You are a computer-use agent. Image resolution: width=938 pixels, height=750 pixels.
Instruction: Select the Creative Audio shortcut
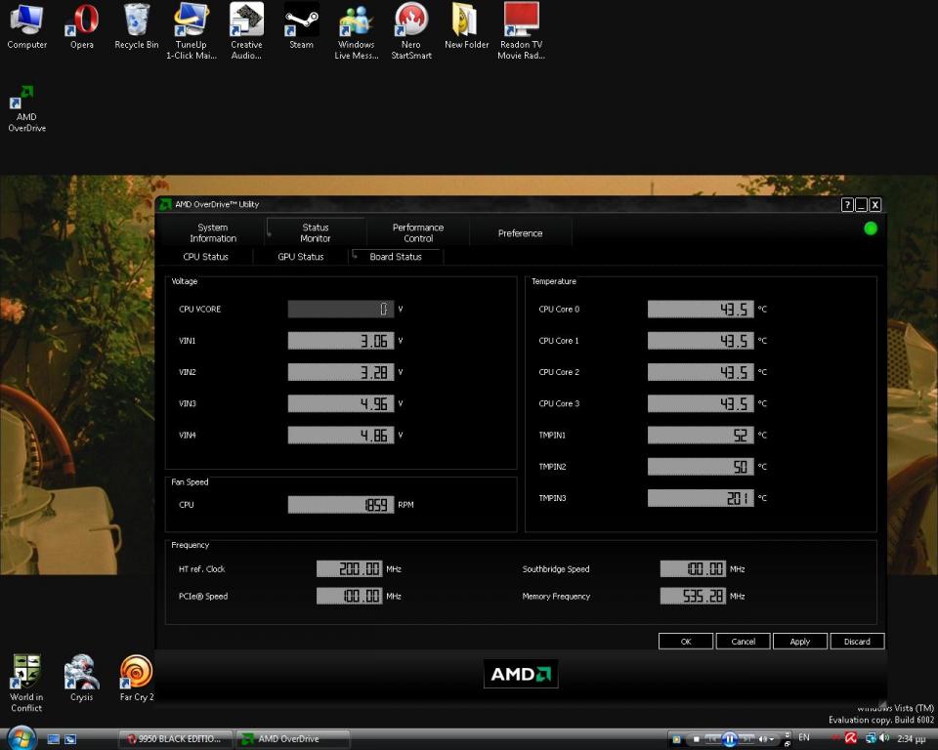(x=246, y=31)
